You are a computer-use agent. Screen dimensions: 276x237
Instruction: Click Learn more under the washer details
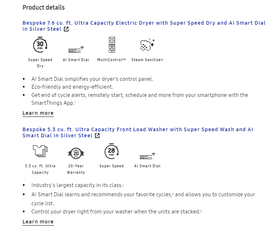(x=38, y=222)
